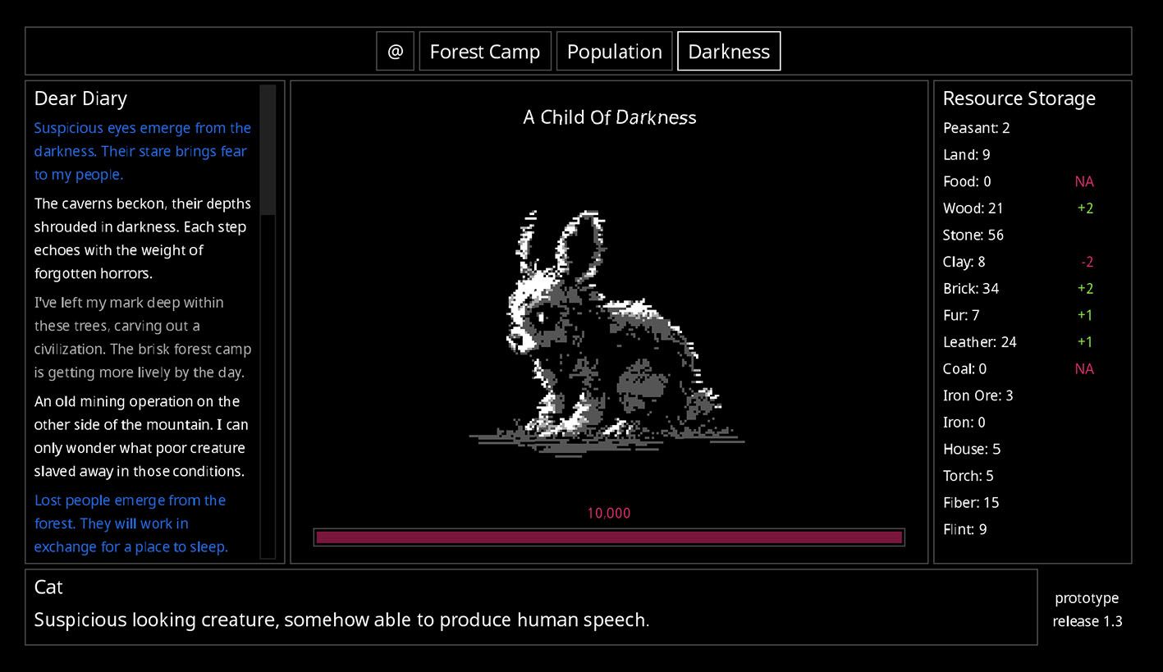Click the Wood resource entry
The image size is (1163, 672).
(973, 208)
